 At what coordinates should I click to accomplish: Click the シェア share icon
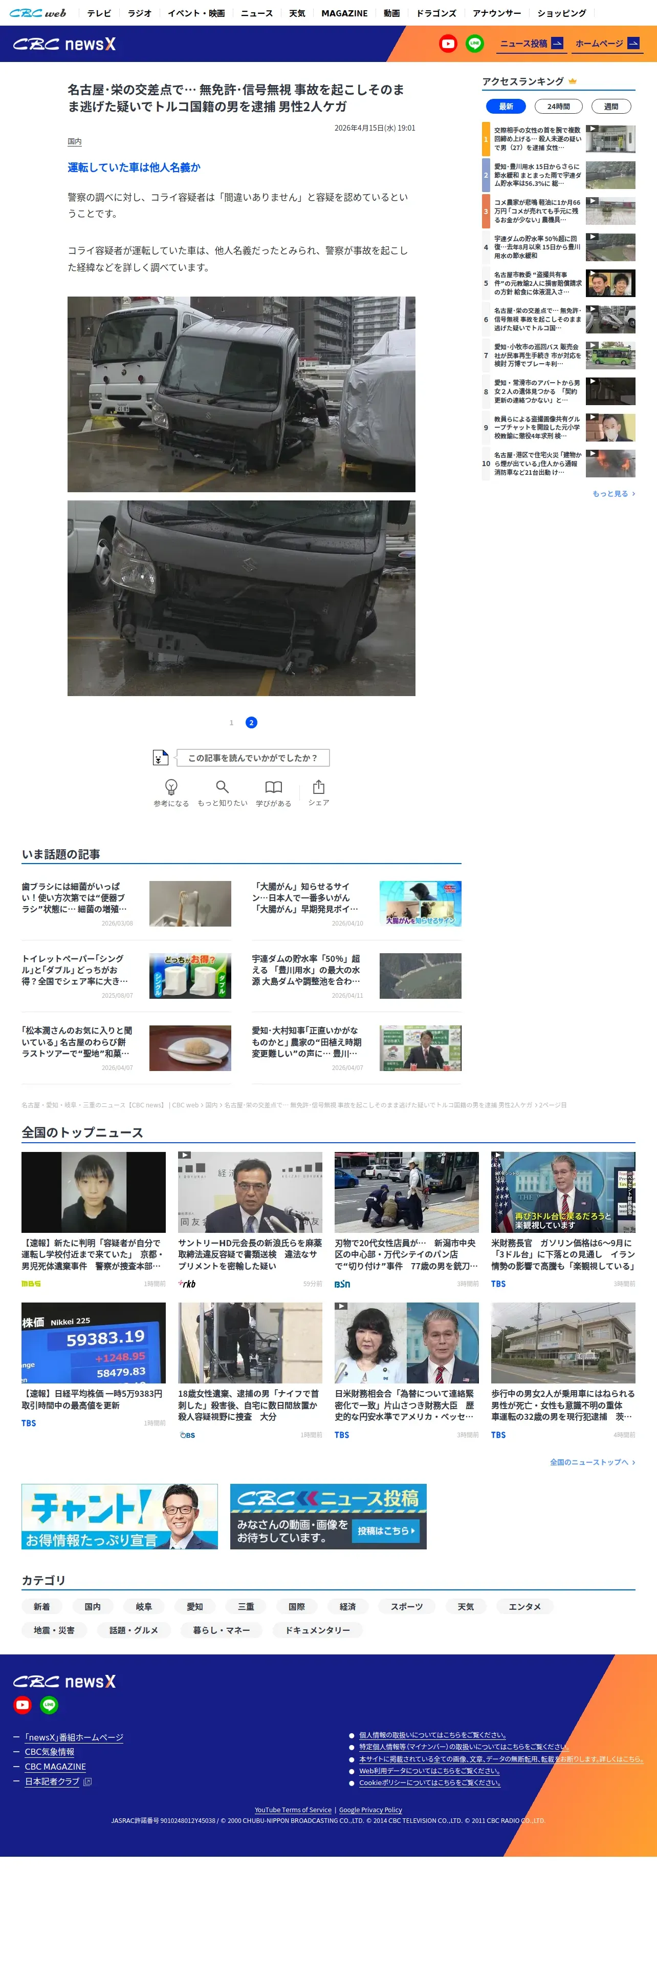pyautogui.click(x=319, y=787)
